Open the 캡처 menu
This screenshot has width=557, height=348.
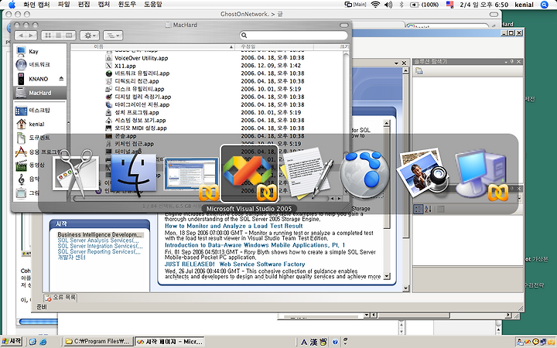(x=104, y=5)
